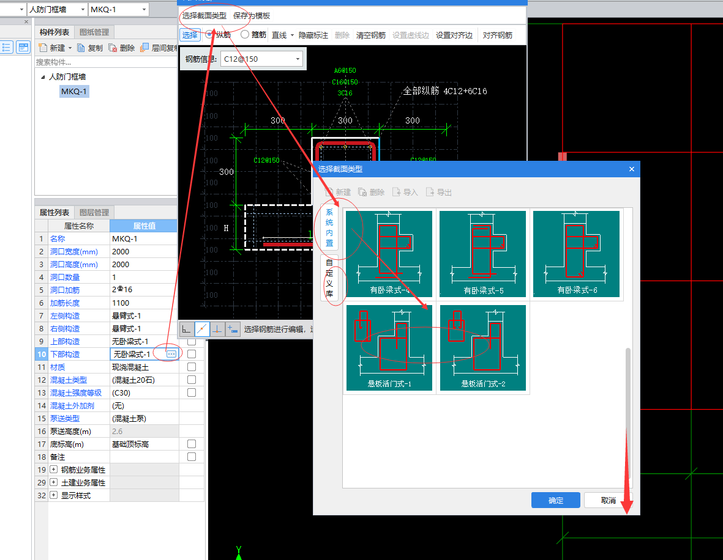Open the 新建 dropdown arrow in component list
Screen dimensions: 723x560
click(x=70, y=48)
